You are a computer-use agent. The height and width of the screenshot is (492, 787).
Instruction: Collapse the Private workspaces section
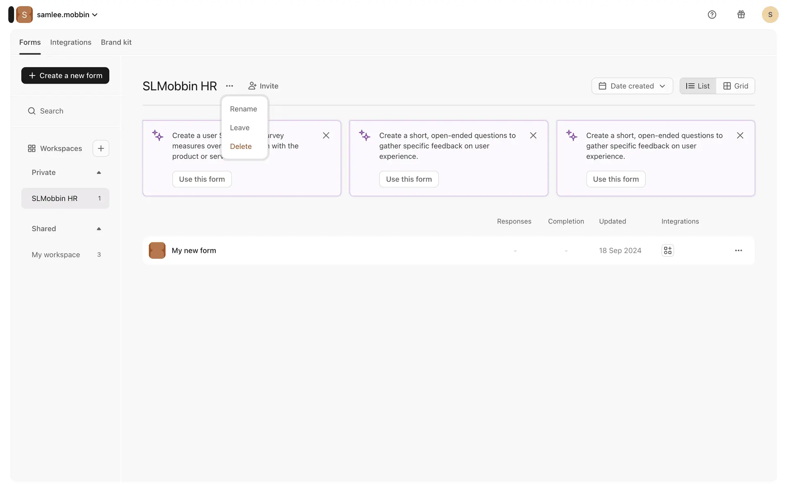point(99,173)
